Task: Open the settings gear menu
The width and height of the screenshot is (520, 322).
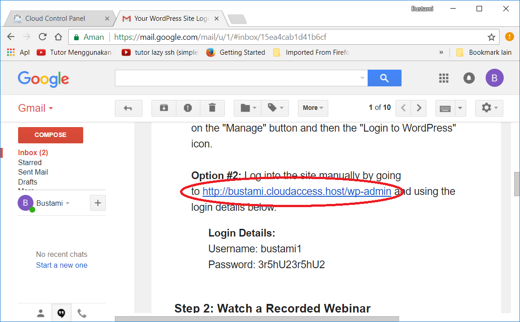Action: [x=489, y=108]
